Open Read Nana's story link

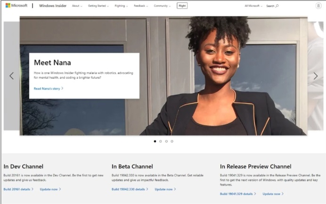click(48, 88)
